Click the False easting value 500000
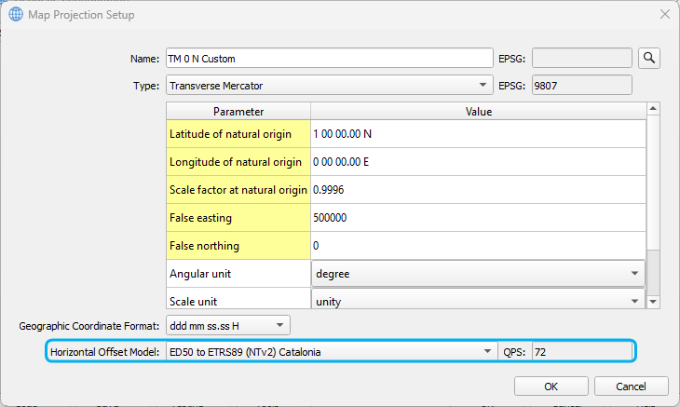The height and width of the screenshot is (407, 680). click(478, 218)
